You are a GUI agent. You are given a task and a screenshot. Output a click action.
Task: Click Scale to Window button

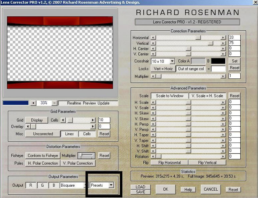[x=169, y=96]
